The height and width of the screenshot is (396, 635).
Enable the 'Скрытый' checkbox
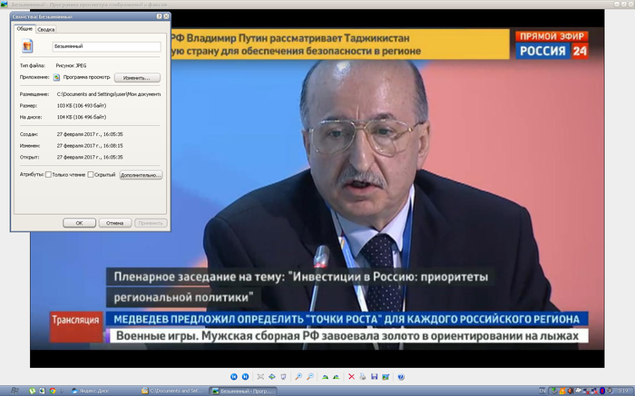click(91, 174)
